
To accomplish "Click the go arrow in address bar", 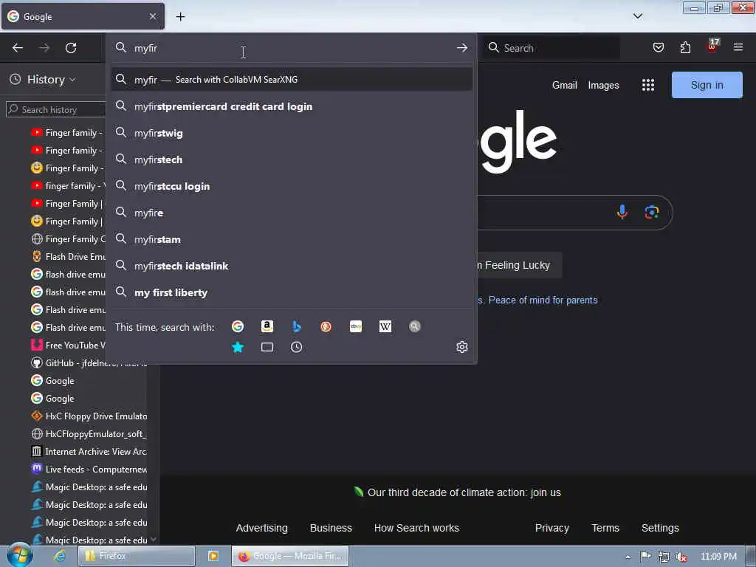I will (462, 48).
